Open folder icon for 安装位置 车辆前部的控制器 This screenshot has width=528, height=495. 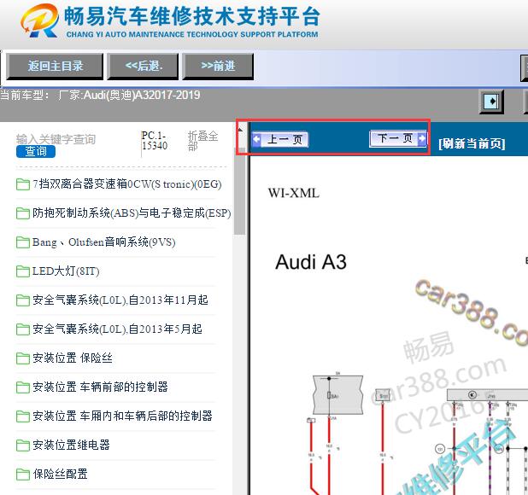pyautogui.click(x=22, y=387)
